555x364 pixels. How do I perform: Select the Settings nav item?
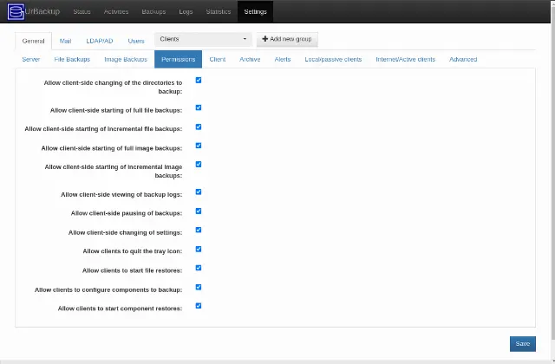point(255,11)
